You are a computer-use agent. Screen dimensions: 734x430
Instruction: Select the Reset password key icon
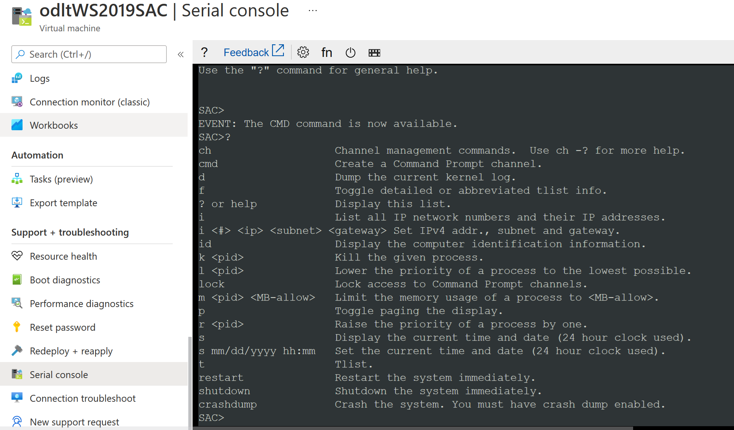click(x=17, y=327)
